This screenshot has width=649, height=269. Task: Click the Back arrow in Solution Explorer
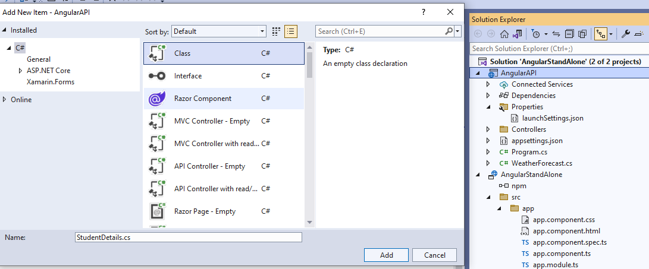pyautogui.click(x=478, y=34)
